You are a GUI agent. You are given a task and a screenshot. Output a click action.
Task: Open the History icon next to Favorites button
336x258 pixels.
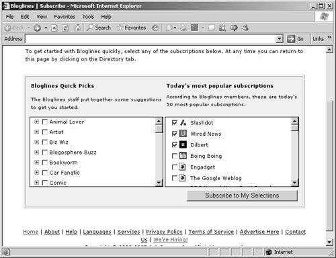pos(155,28)
